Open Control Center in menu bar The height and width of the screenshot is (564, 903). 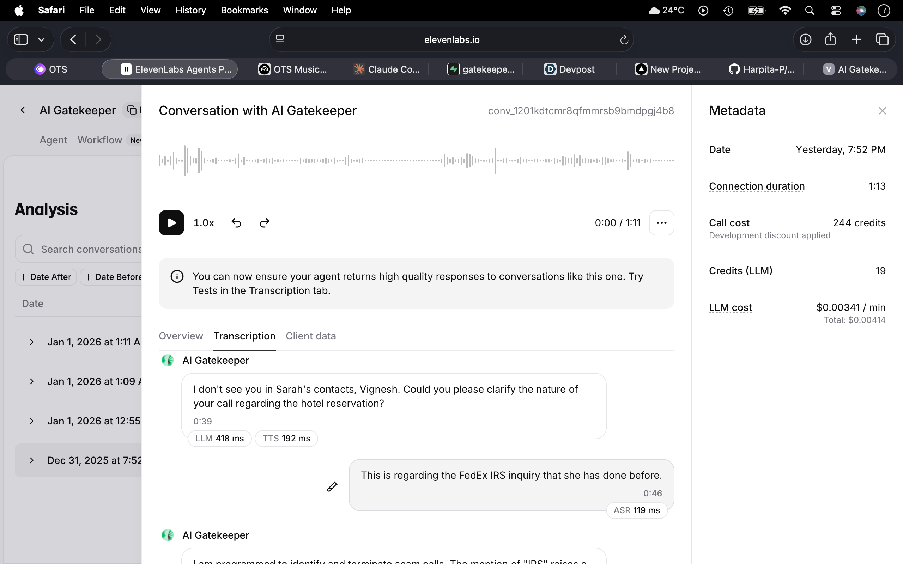(x=836, y=10)
